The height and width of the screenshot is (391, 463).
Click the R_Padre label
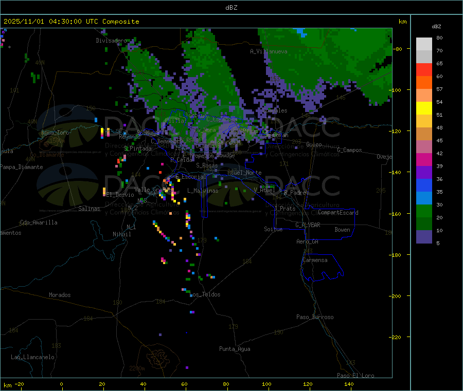295,193
